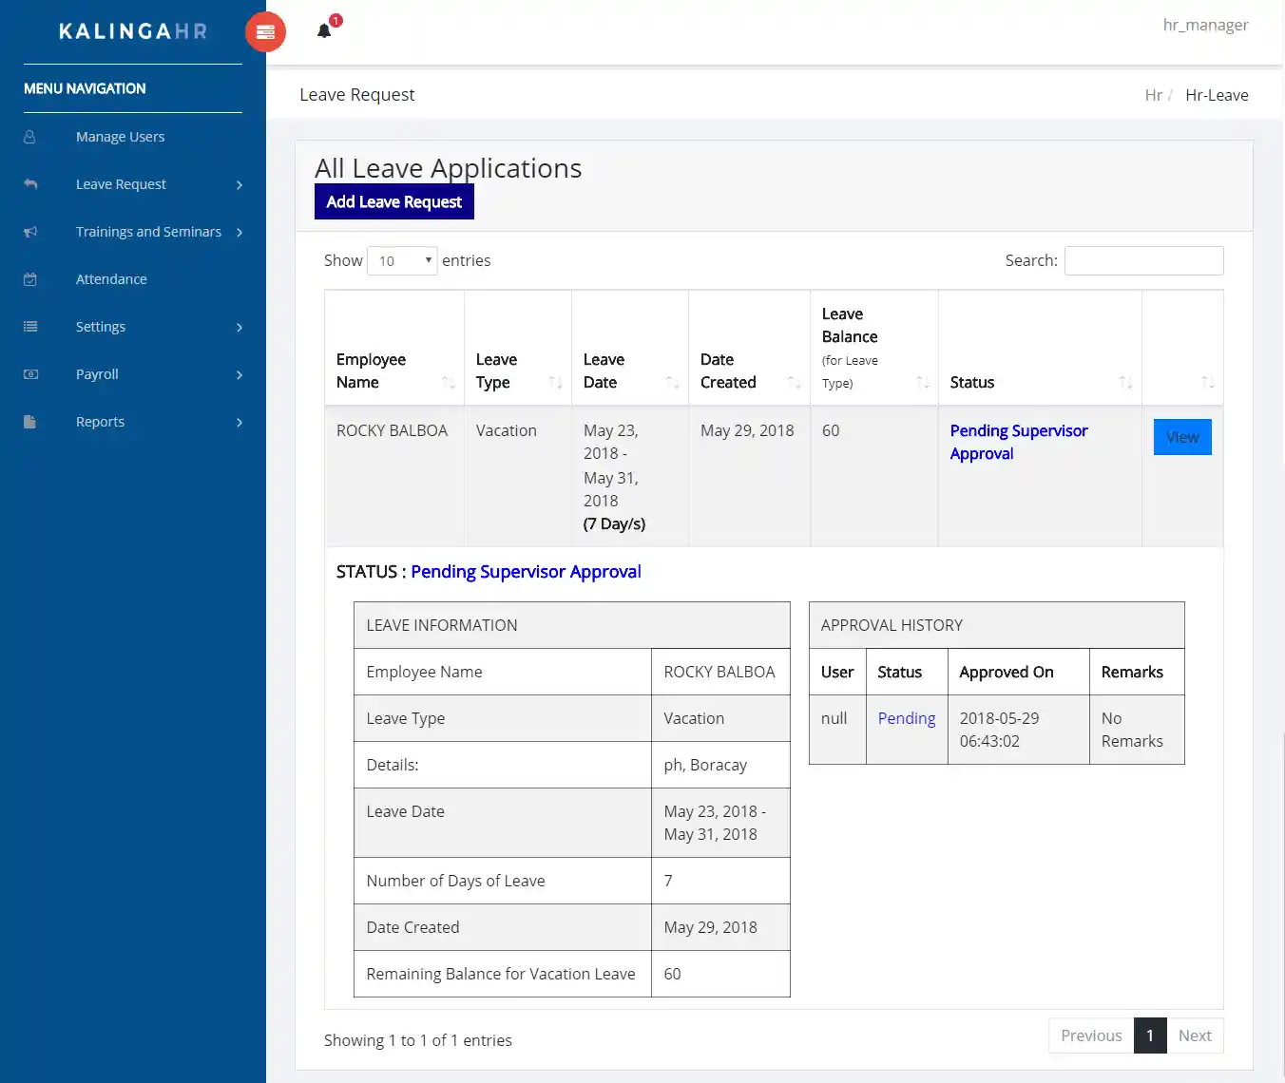Open Reports menu item
The height and width of the screenshot is (1083, 1285).
[x=100, y=422]
